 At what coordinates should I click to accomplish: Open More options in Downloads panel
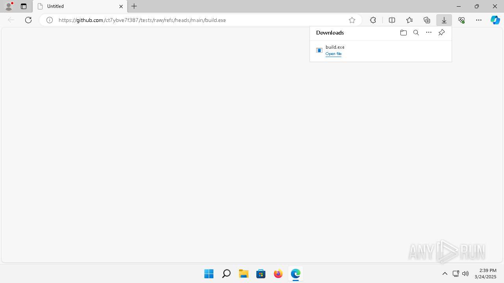(429, 33)
